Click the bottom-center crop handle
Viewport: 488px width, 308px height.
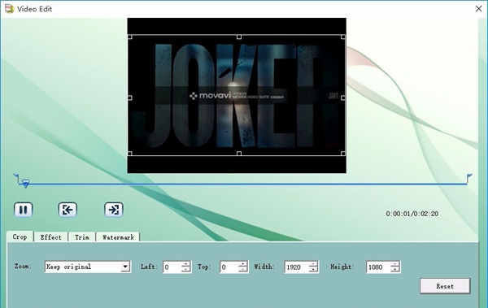pyautogui.click(x=239, y=154)
